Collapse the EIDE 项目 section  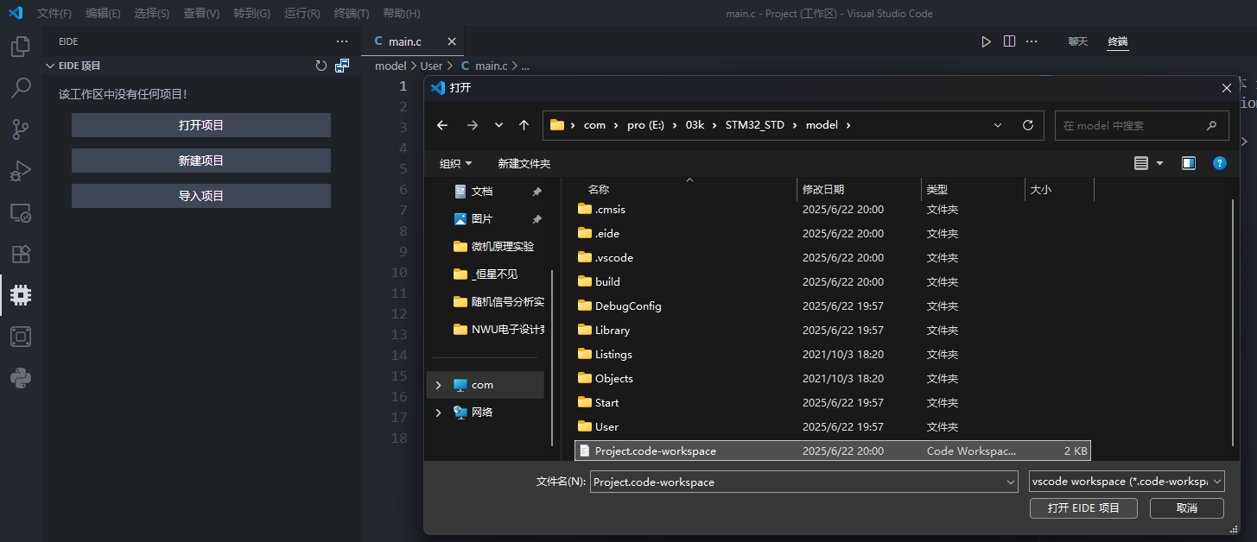tap(50, 66)
